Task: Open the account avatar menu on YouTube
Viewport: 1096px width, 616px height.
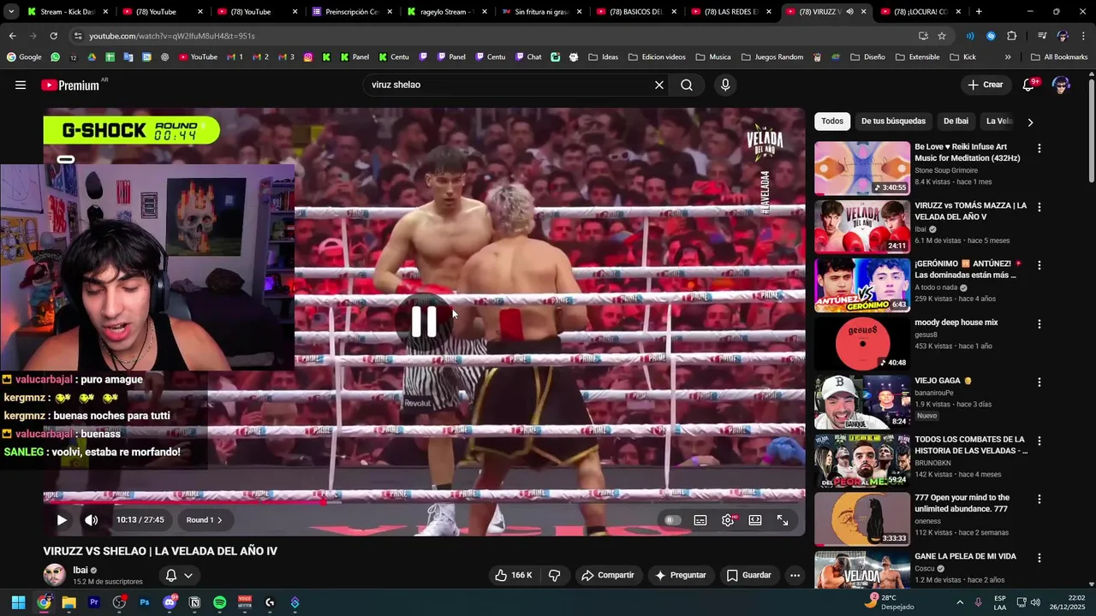Action: coord(1061,85)
